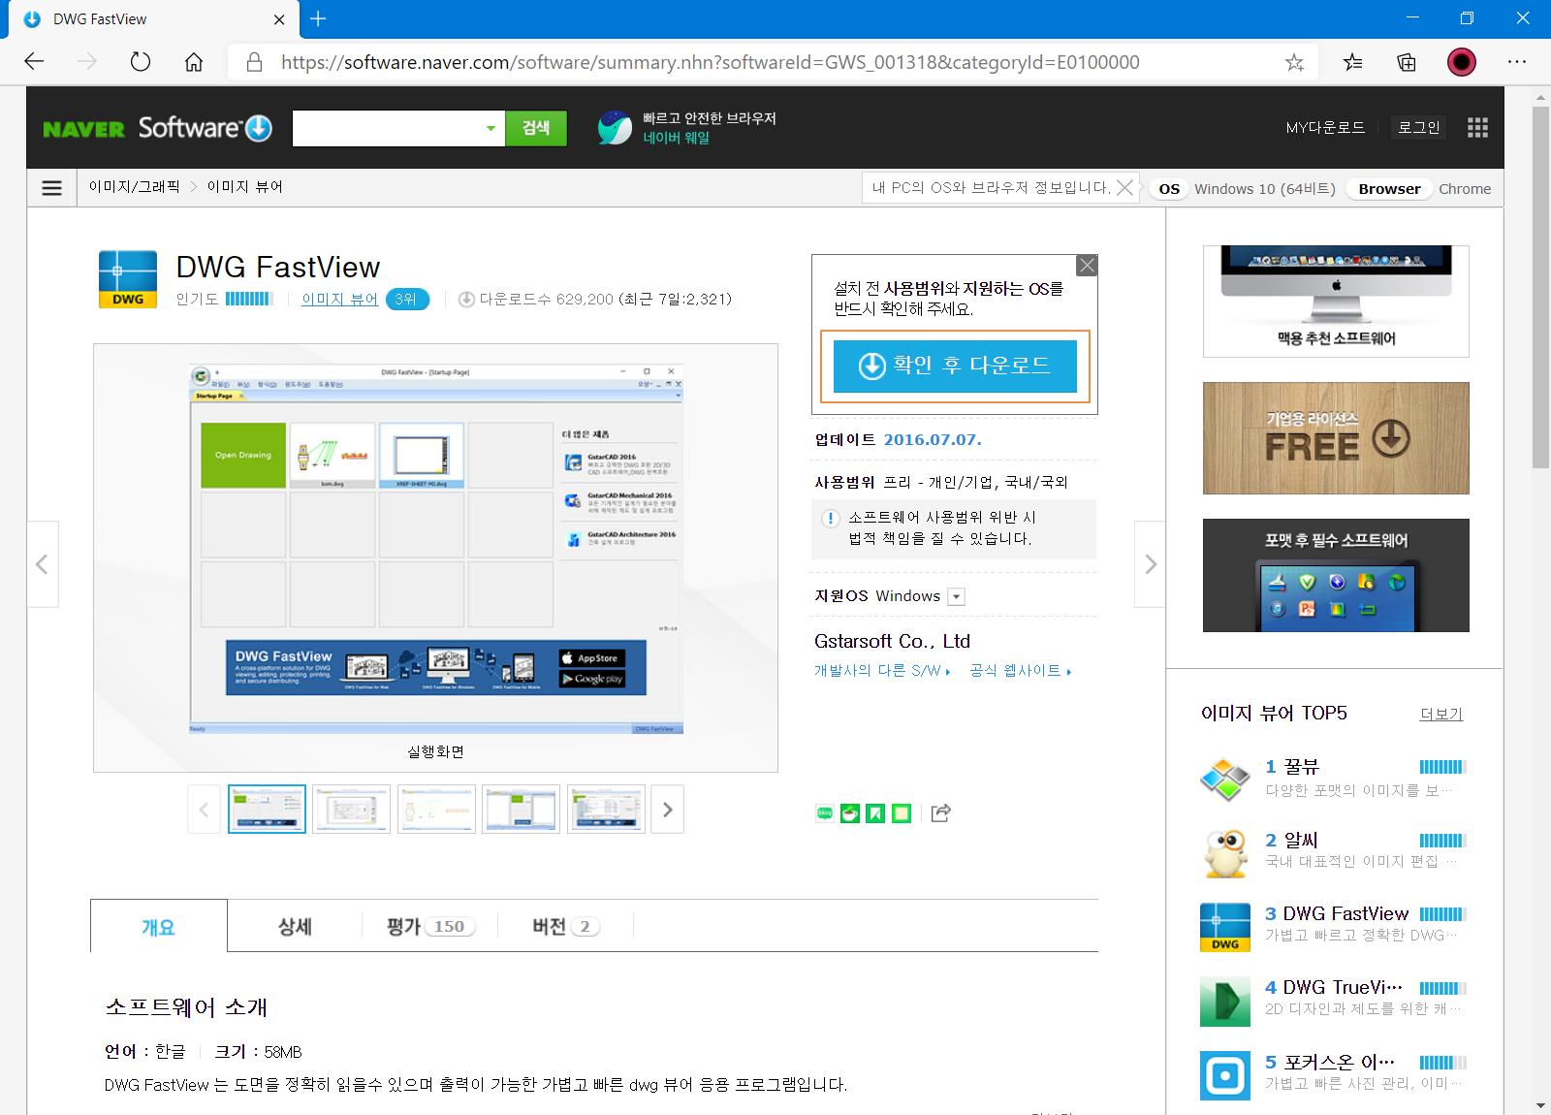Click the 네이버 웨일 link
The height and width of the screenshot is (1115, 1551).
[677, 138]
